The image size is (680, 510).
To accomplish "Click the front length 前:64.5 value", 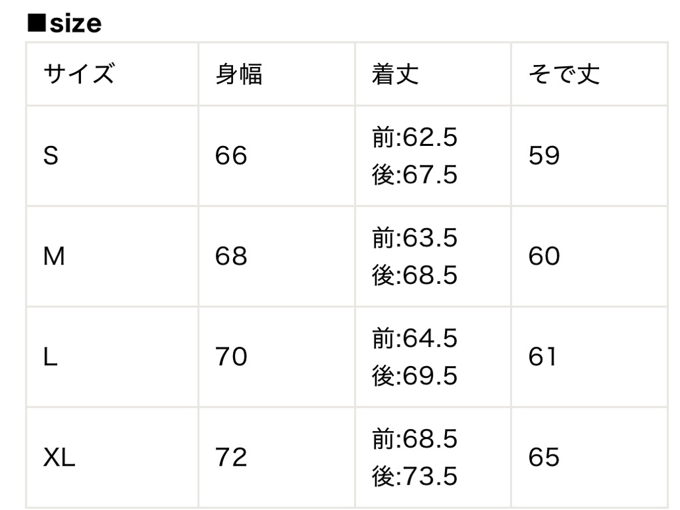I will click(x=414, y=339).
